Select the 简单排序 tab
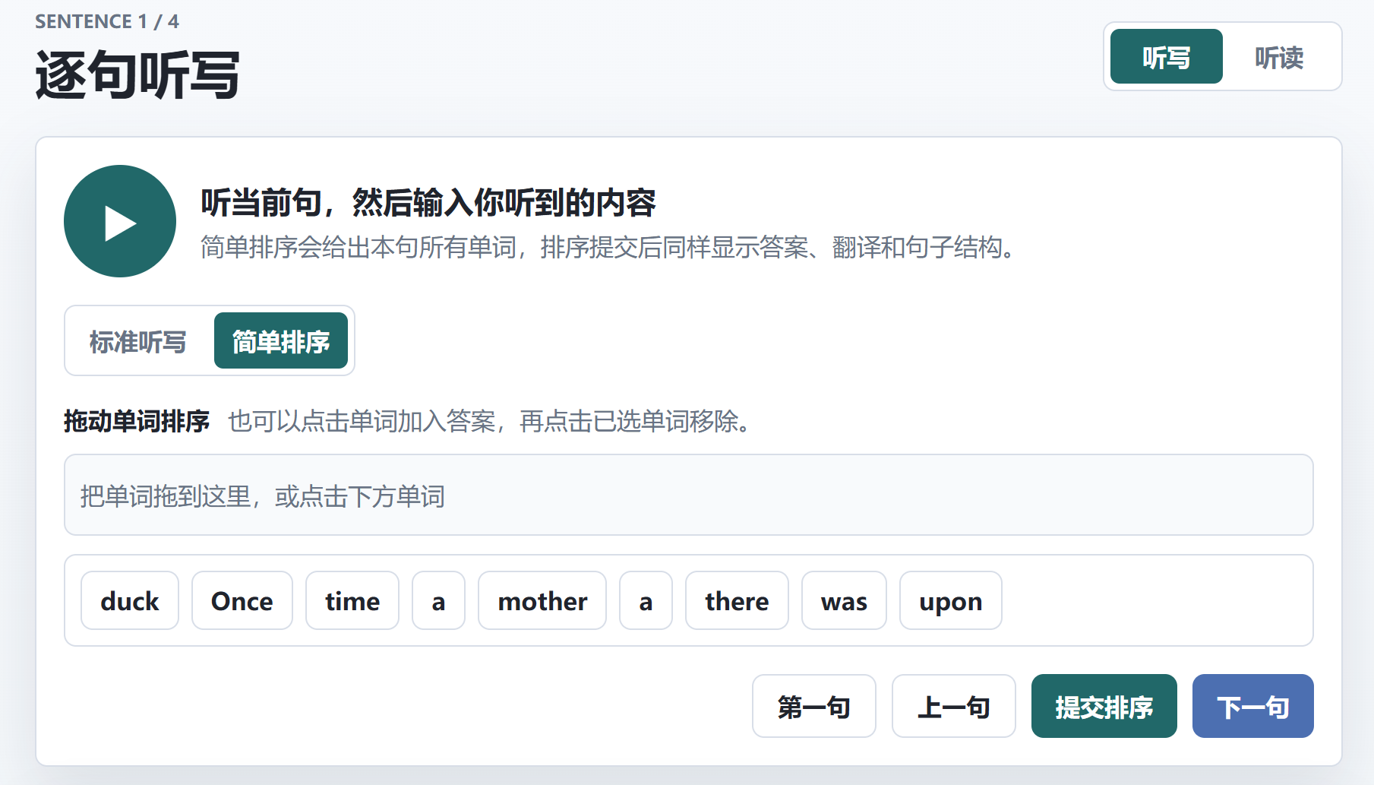Viewport: 1374px width, 785px height. pos(281,341)
